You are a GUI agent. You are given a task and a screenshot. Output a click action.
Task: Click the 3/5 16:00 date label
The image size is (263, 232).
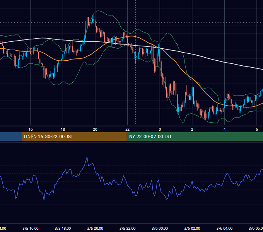31,228
